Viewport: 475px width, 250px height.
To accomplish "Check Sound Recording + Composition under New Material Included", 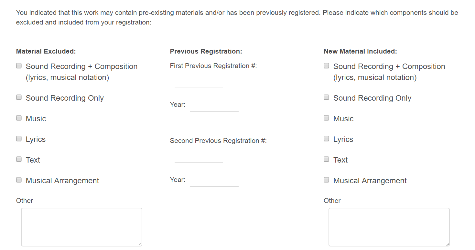I will [x=327, y=66].
